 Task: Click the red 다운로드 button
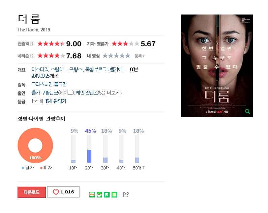[x=32, y=192]
